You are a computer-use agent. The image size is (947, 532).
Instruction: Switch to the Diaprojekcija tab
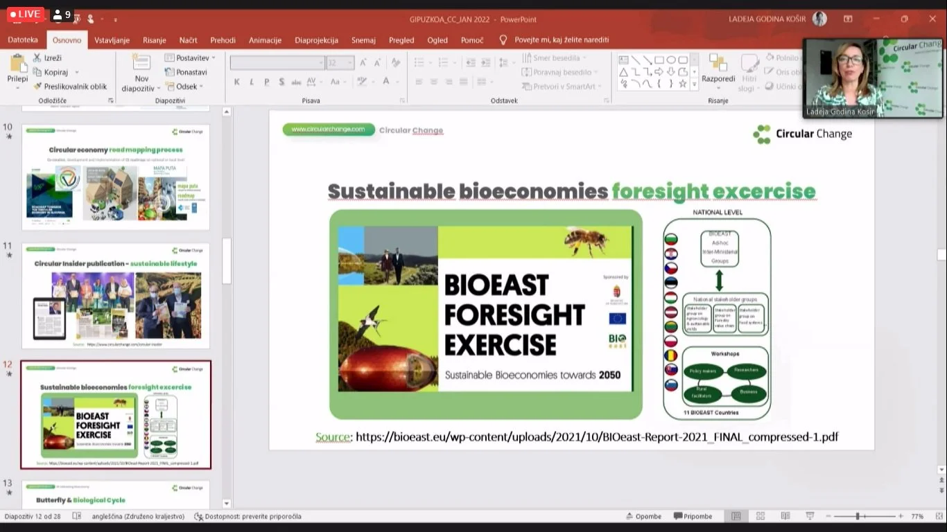click(x=316, y=40)
